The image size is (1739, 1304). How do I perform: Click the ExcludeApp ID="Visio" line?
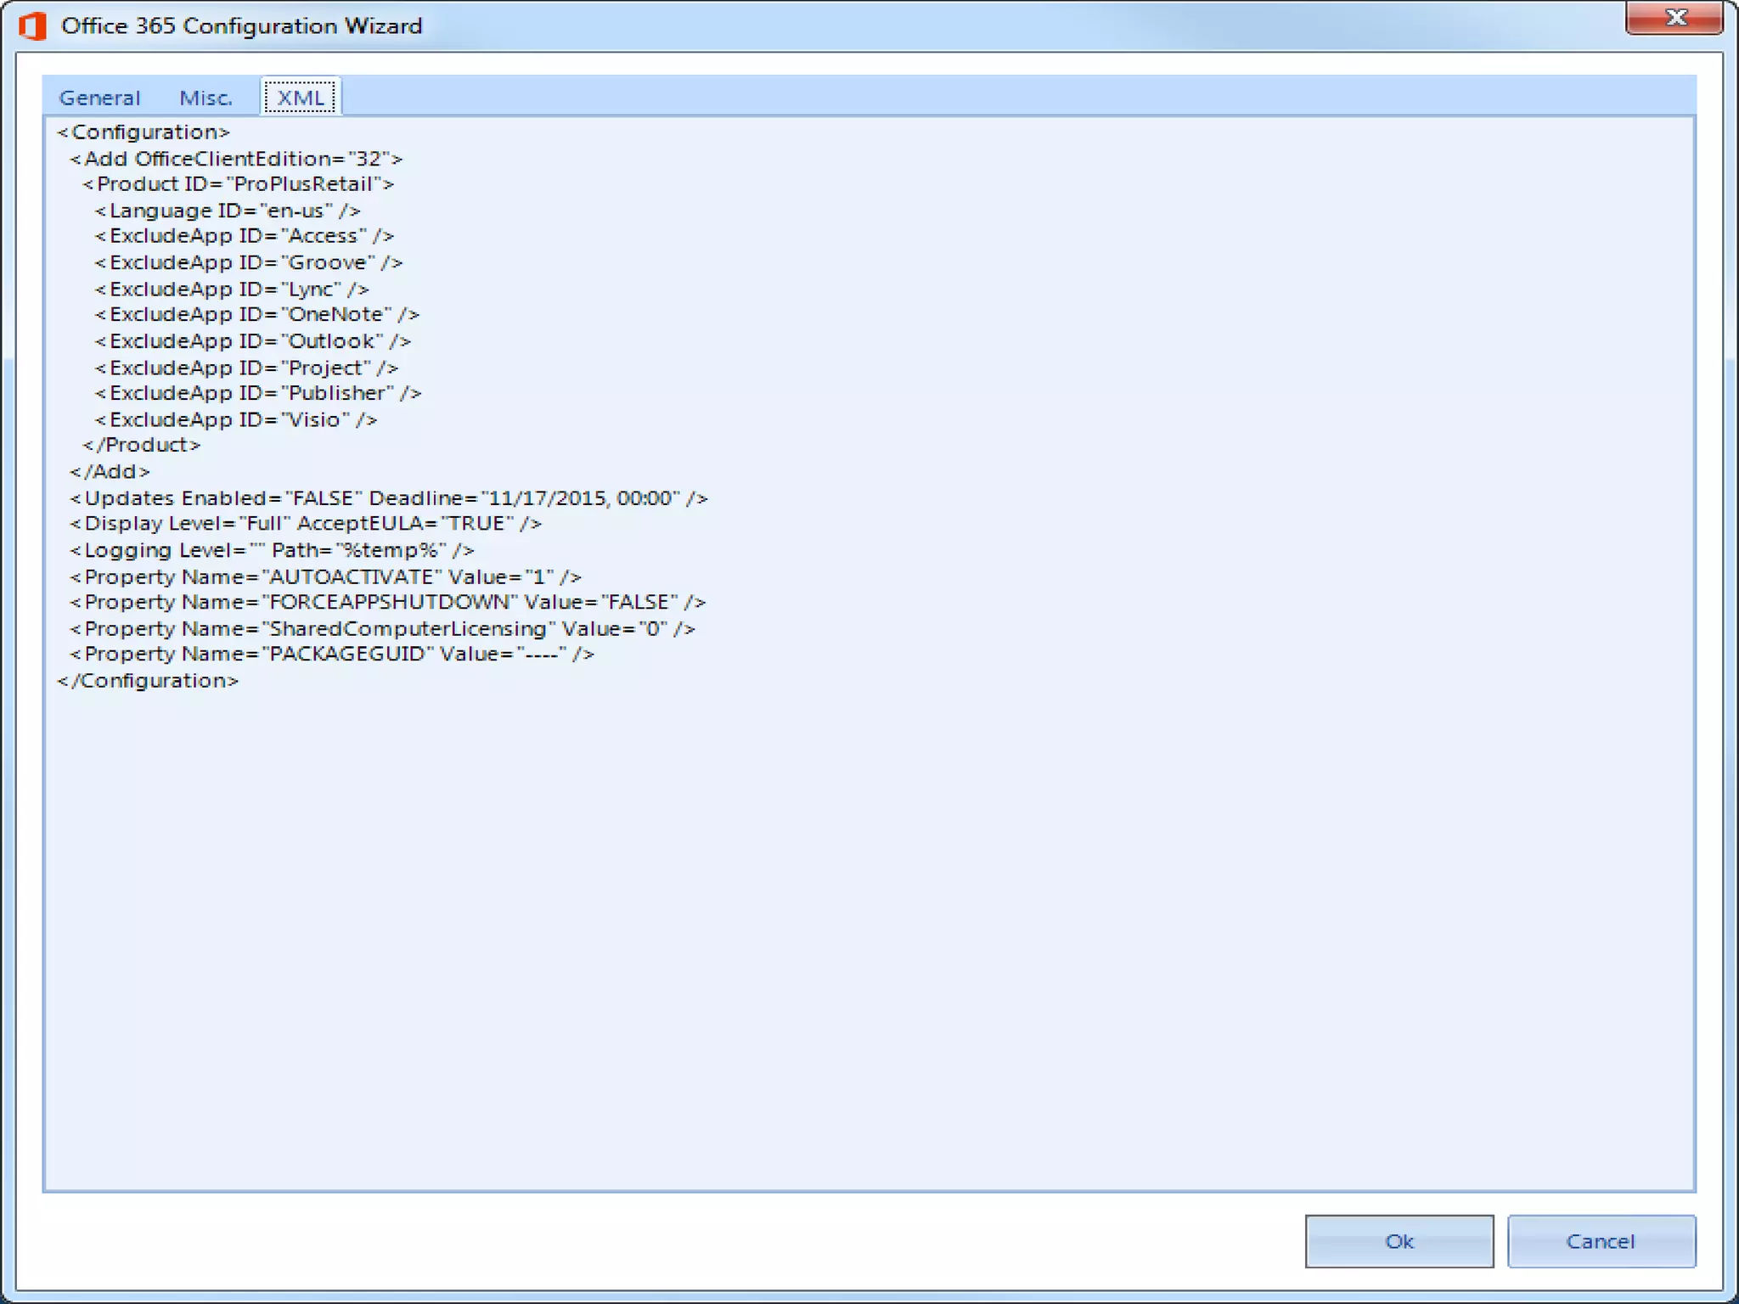click(x=236, y=420)
